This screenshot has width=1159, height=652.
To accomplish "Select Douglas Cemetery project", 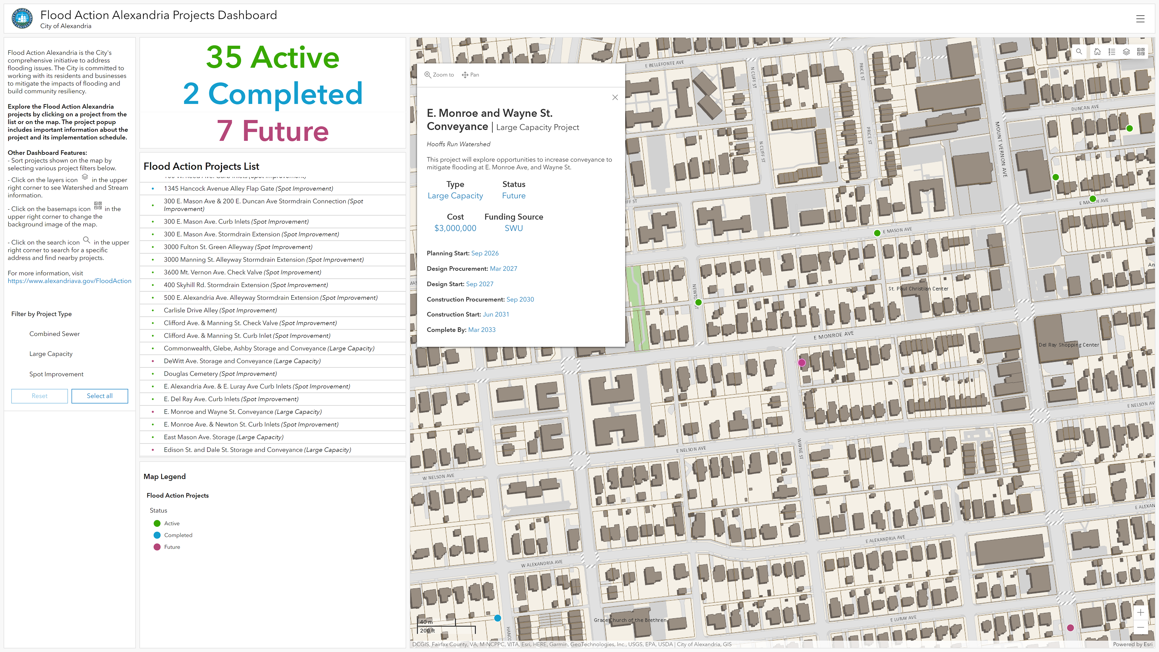I will tap(273, 373).
